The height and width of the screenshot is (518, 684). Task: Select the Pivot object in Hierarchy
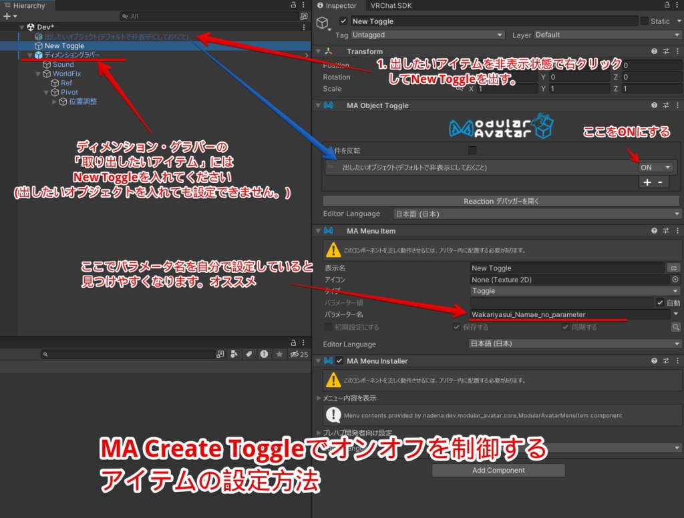(x=69, y=92)
